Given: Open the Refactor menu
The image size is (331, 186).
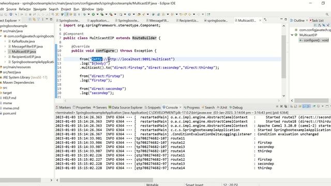Looking at the screenshot, I should (x=25, y=9).
